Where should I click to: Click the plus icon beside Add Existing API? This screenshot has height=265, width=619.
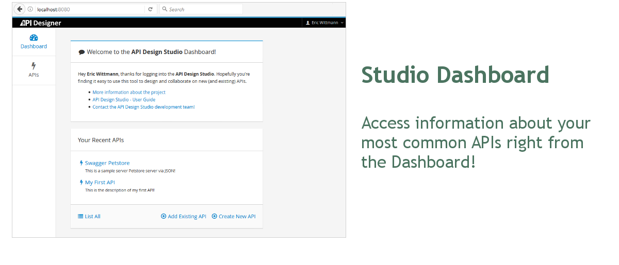click(x=164, y=217)
